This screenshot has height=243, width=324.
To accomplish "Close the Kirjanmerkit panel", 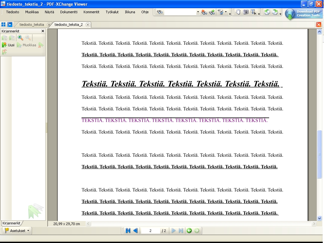I will (x=43, y=31).
